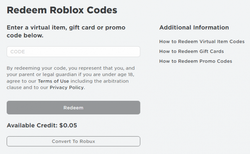Image resolution: width=250 pixels, height=154 pixels.
Task: Click the Redeem Roblox Codes page title
Action: (x=62, y=10)
